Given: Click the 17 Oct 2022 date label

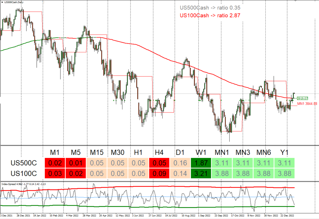Looking at the screenshot, I should pyautogui.click(x=238, y=216).
